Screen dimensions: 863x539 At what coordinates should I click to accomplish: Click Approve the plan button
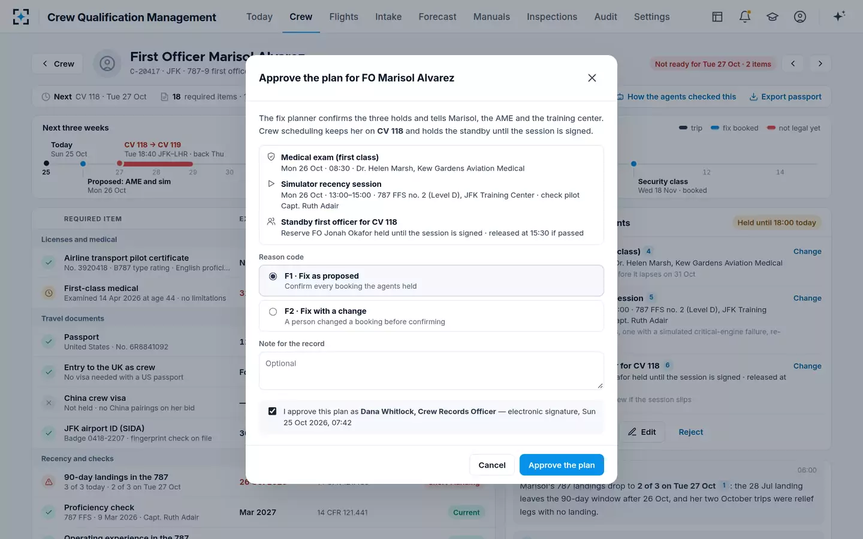[562, 465]
